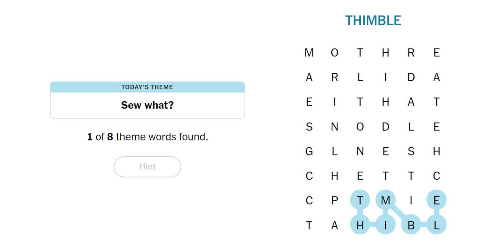The width and height of the screenshot is (503, 251).
Task: Select the letter P in the grid
Action: tap(334, 200)
